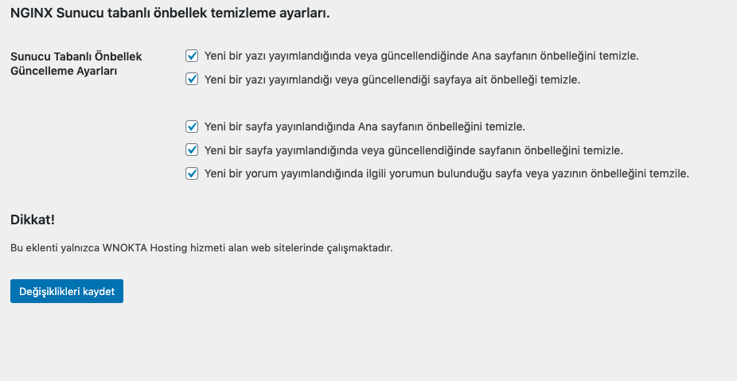Screen dimensions: 737x381
Task: Click label text 'Yeni bir yazı … Ana sayfanın önbelleğini temizle'
Action: (x=421, y=56)
